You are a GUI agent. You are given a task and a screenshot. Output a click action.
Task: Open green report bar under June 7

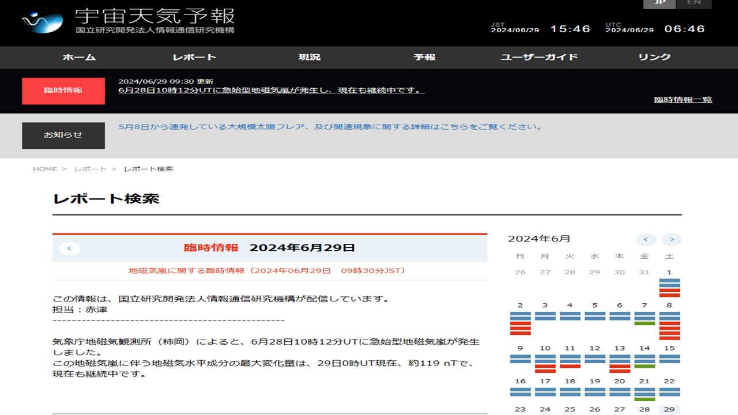645,323
